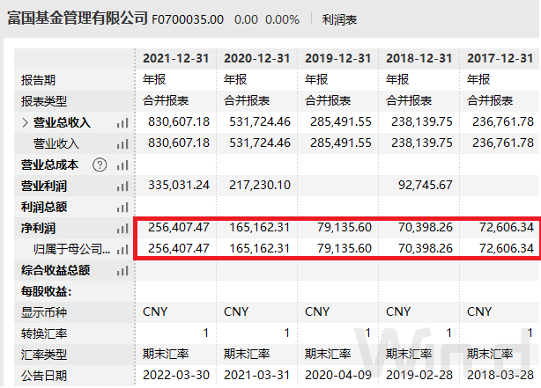Open chart icon for 净利润 row
This screenshot has width=541, height=388.
(122, 229)
